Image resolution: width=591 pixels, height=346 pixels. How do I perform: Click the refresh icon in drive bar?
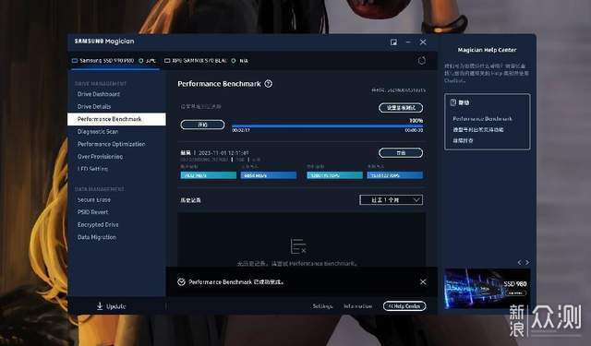[422, 60]
